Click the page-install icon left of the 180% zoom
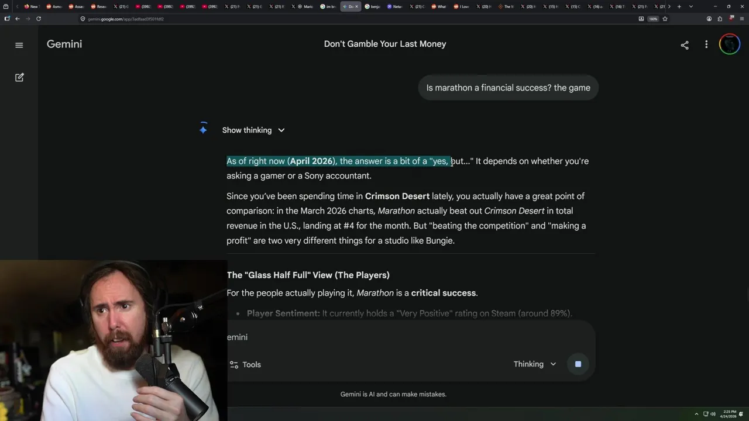The height and width of the screenshot is (421, 749). click(641, 19)
